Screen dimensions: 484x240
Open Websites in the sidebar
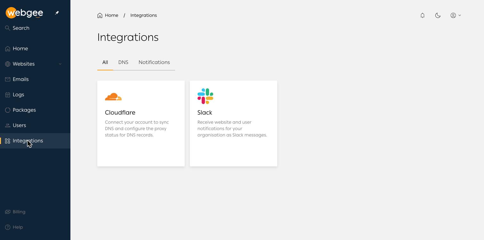[35, 64]
